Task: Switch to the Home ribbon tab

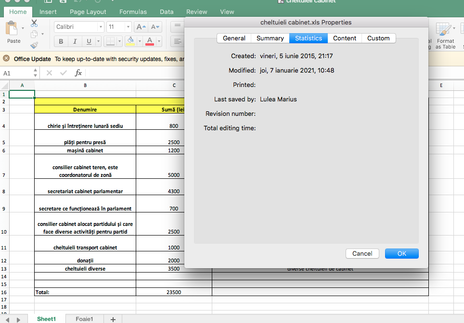Action: [18, 12]
